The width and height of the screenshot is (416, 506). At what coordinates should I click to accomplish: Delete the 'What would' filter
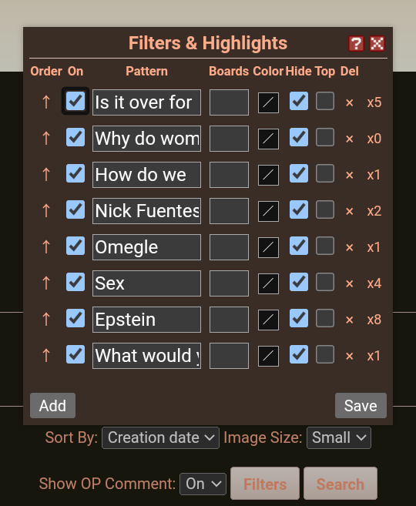[x=349, y=356]
